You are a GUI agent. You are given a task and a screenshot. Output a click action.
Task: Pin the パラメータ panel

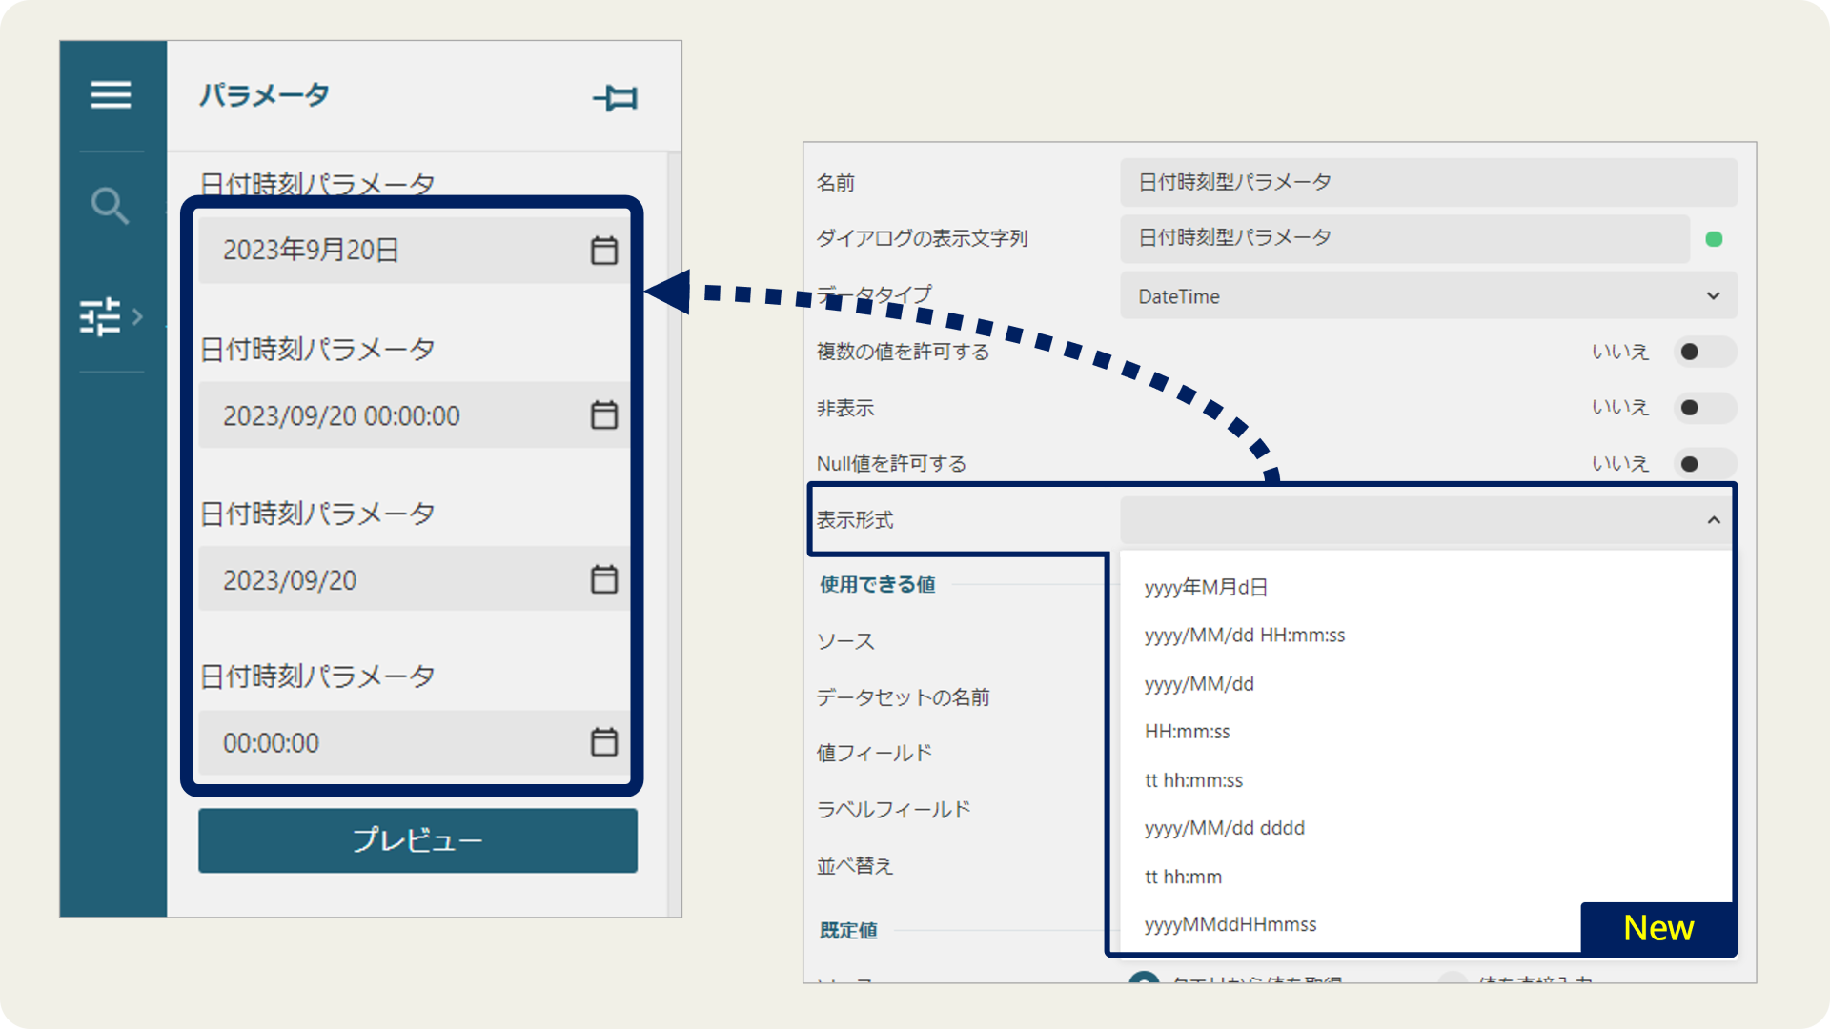click(616, 97)
